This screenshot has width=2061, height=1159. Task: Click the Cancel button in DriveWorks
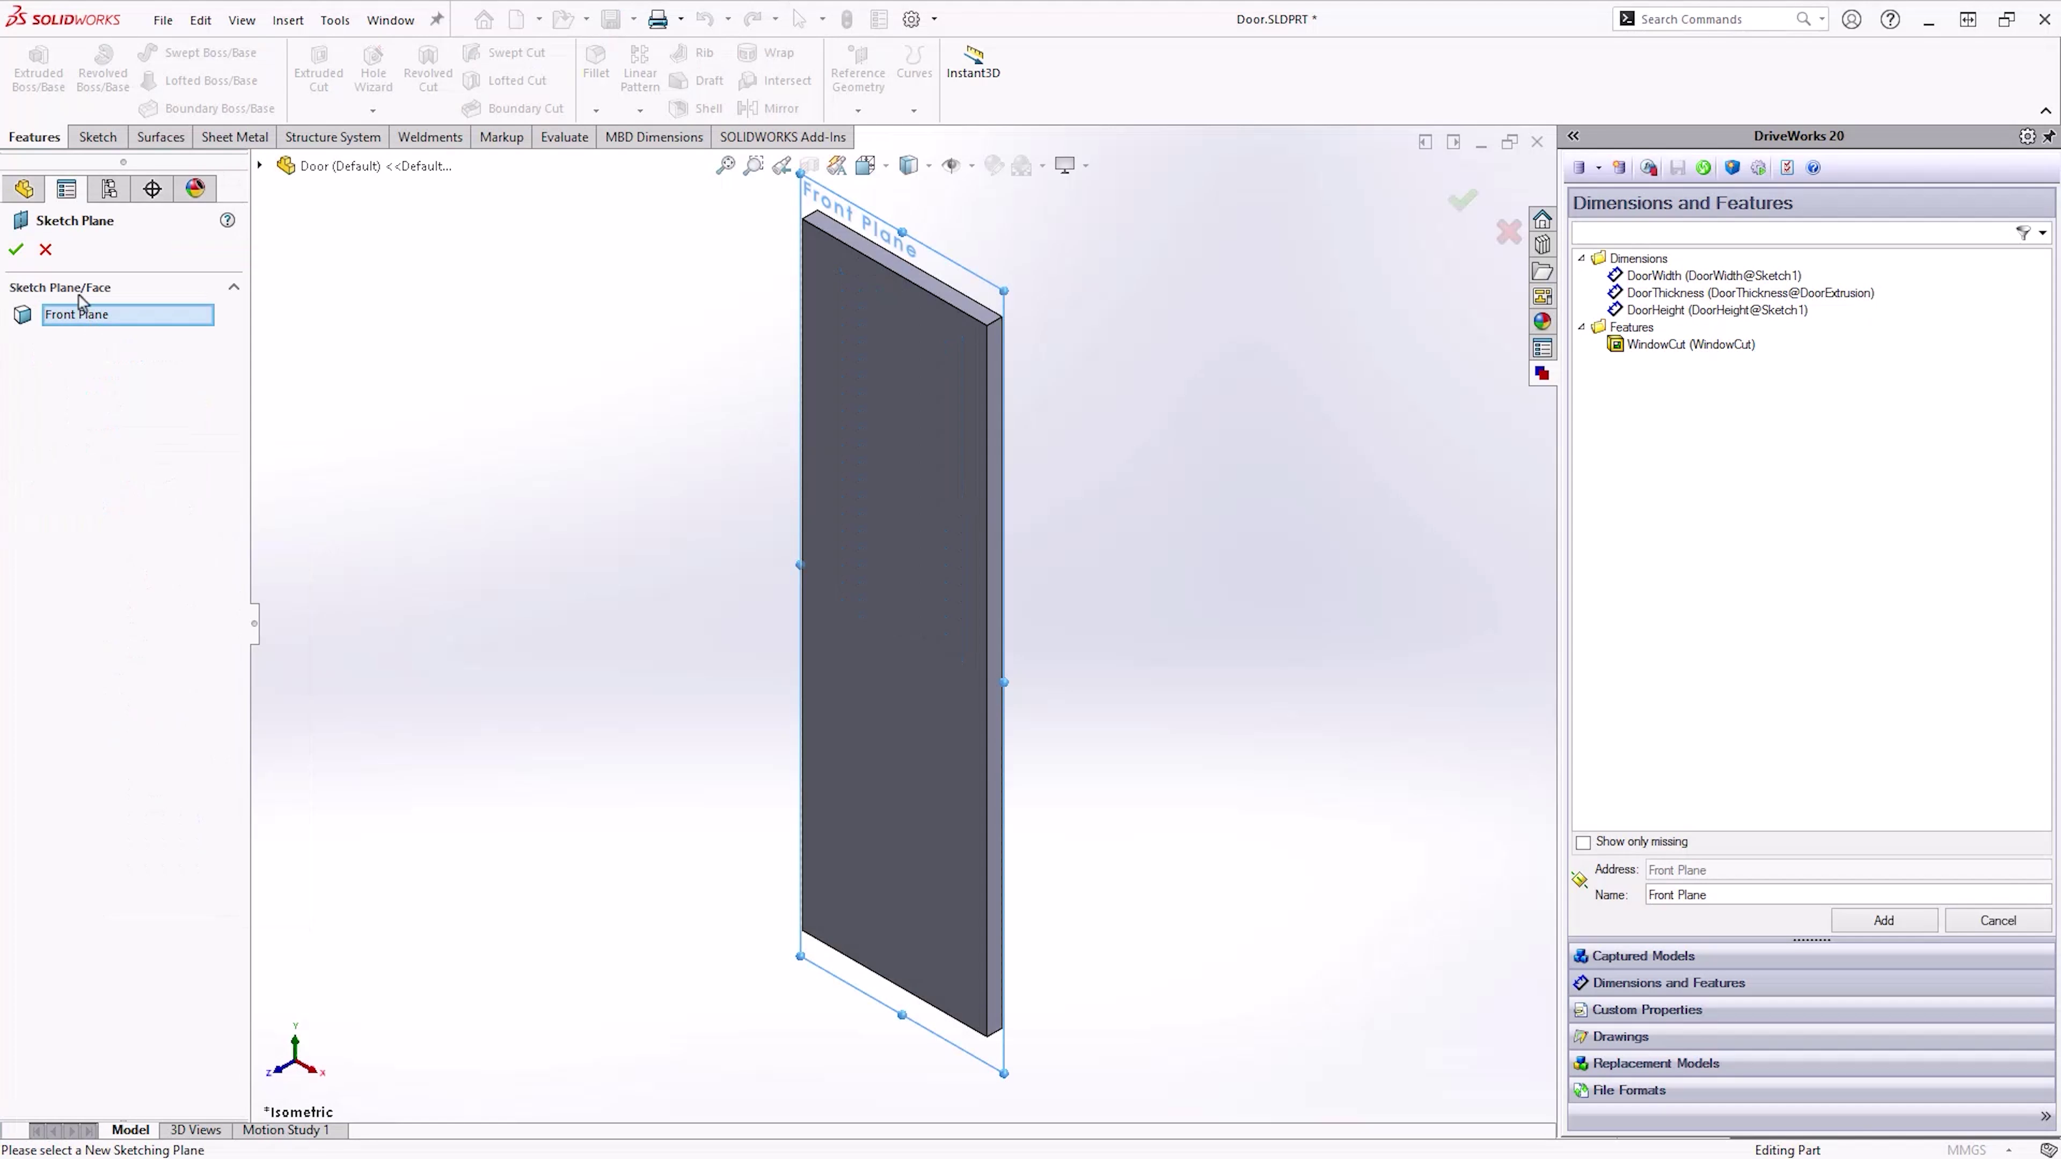(1997, 920)
